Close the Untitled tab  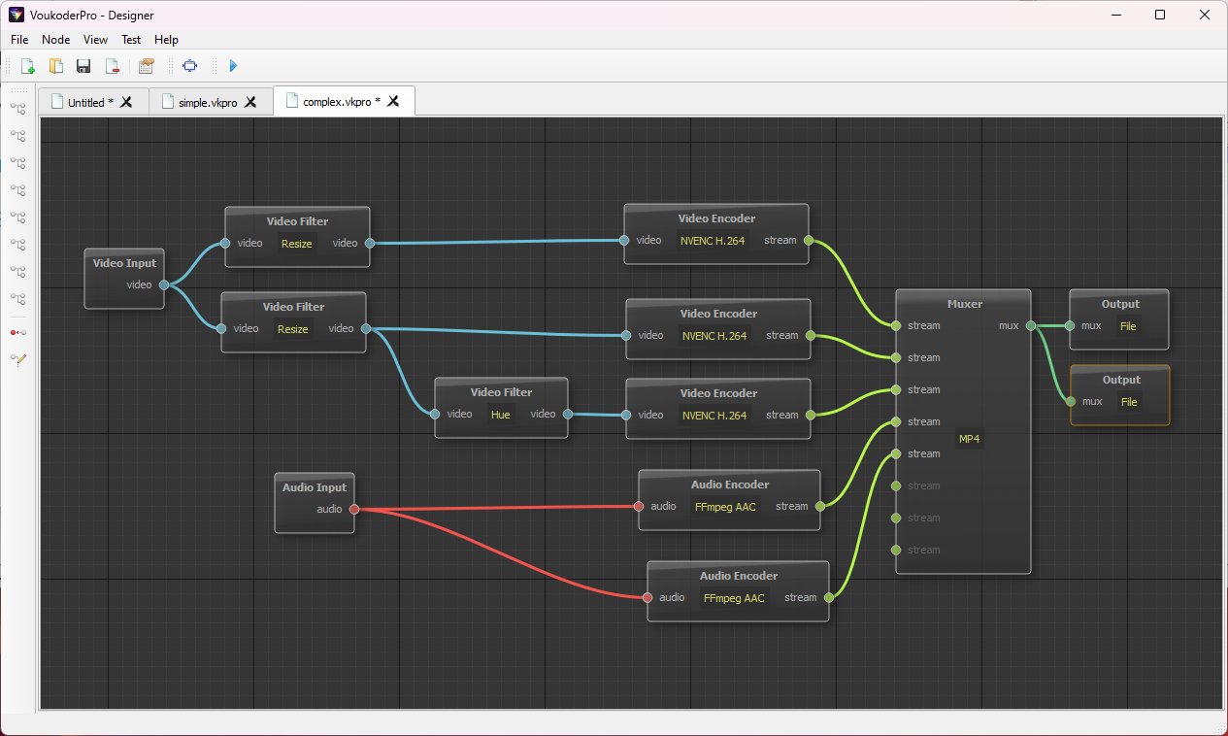126,102
